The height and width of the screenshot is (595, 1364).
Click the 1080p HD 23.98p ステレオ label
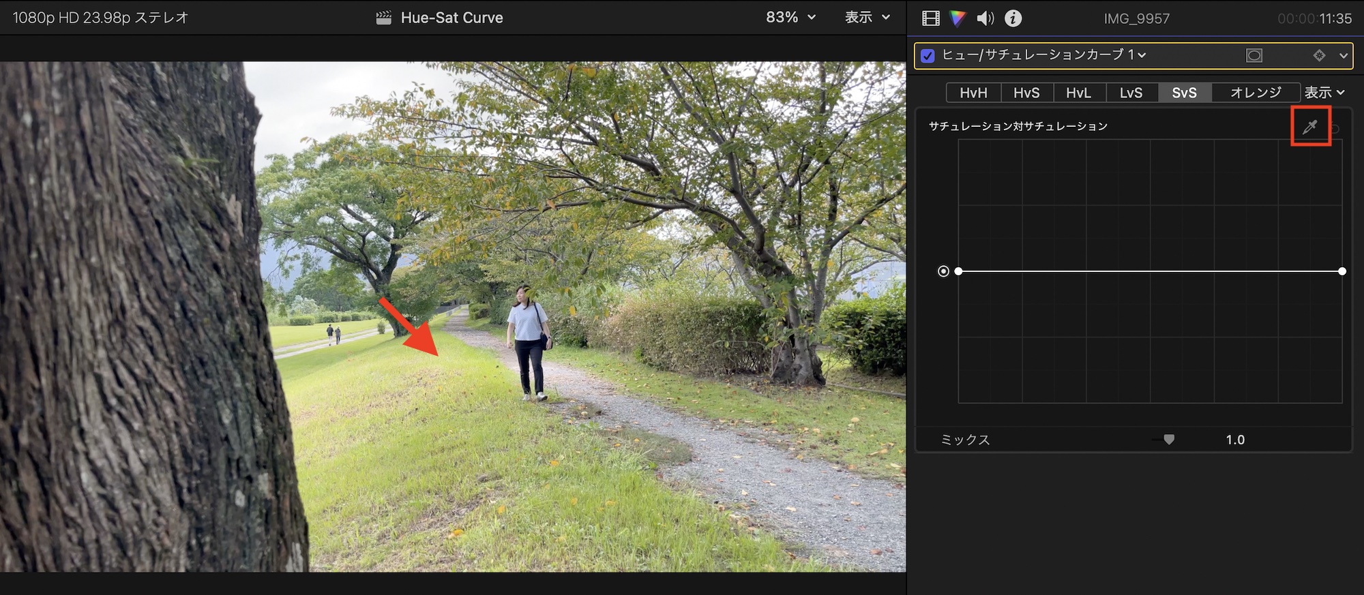point(100,18)
